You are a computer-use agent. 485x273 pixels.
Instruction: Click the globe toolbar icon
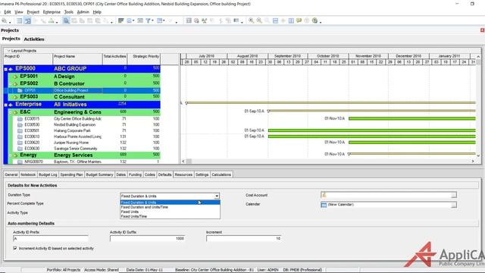click(x=314, y=20)
